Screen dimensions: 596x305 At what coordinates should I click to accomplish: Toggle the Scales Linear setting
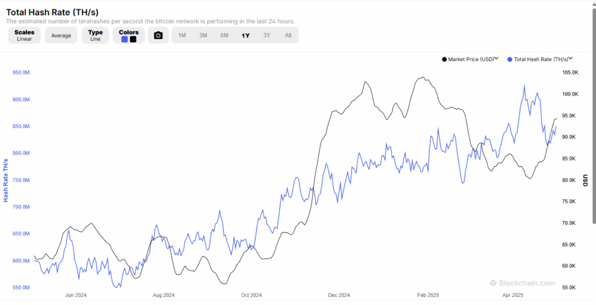24,36
